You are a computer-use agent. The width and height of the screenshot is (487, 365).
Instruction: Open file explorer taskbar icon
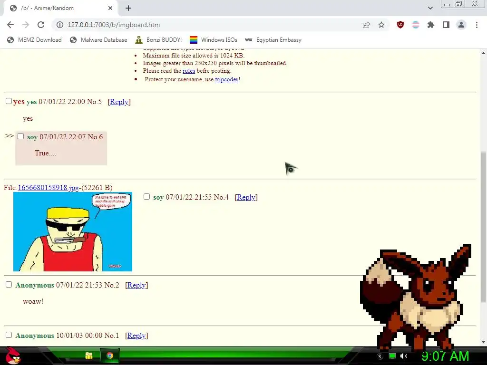click(89, 355)
